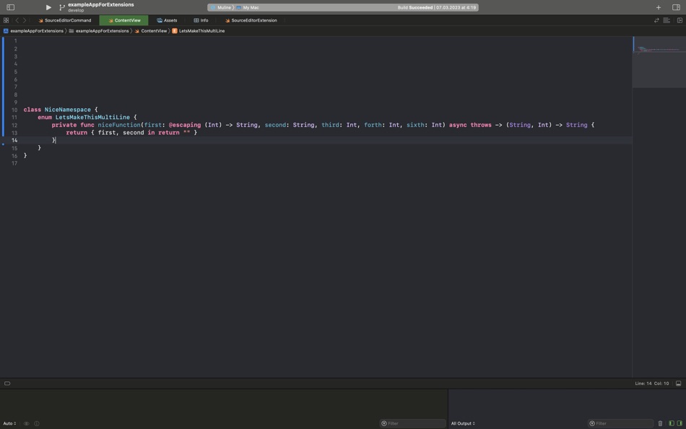Open the Assets tab
Image resolution: width=686 pixels, height=429 pixels.
tap(167, 20)
